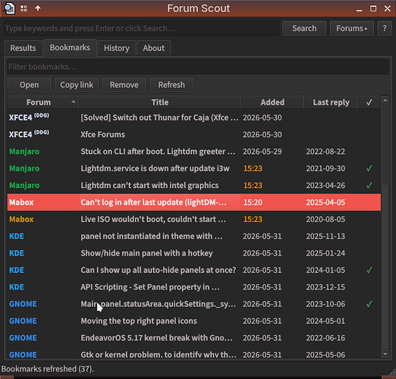
Task: Click the question mark help button
Action: pos(385,28)
